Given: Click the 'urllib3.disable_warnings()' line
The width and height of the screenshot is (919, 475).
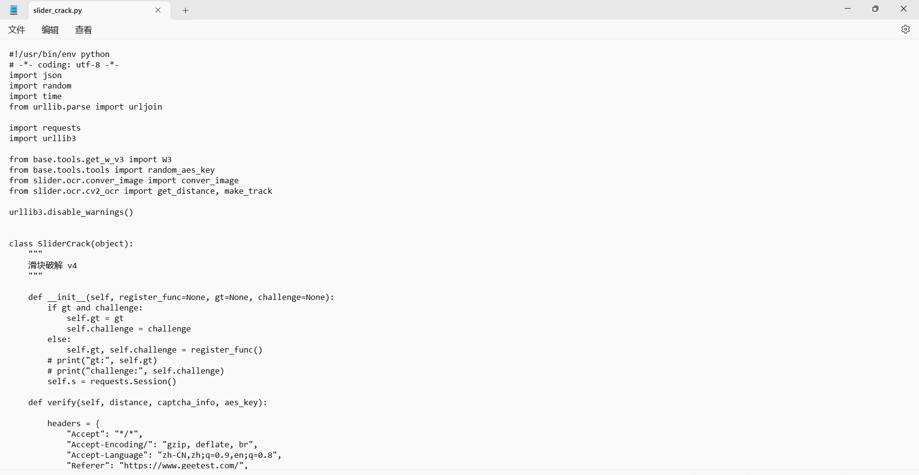Looking at the screenshot, I should [71, 212].
